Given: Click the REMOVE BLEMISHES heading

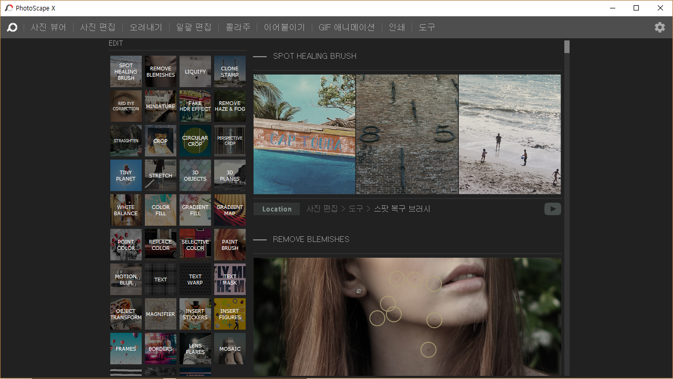Looking at the screenshot, I should [x=311, y=239].
